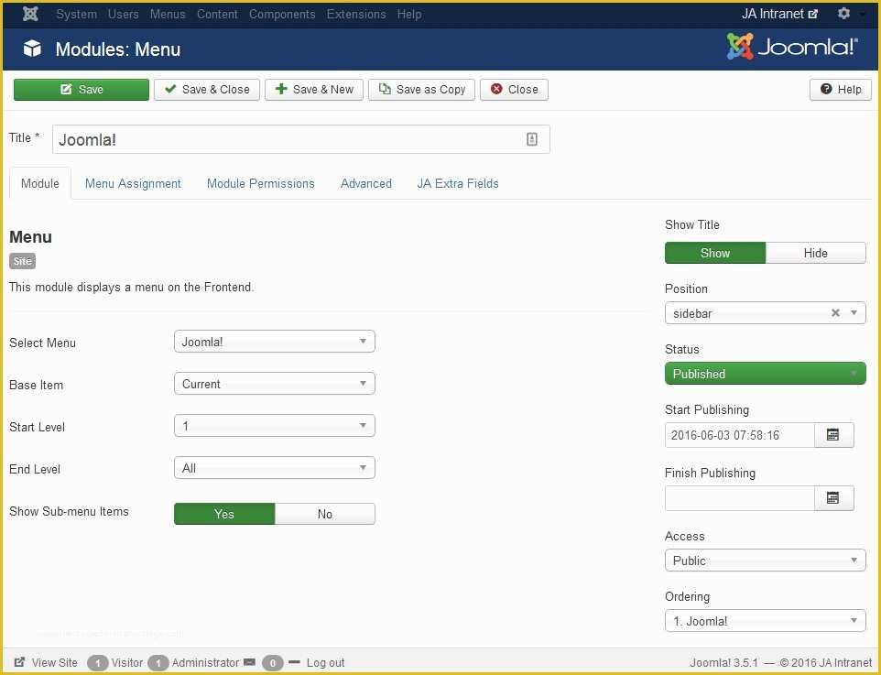Open the Components menu
The image size is (881, 675).
tap(282, 14)
